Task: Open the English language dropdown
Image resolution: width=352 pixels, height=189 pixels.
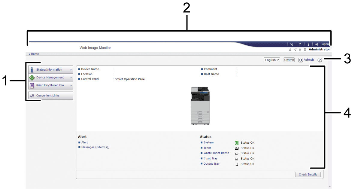Action: tap(272, 60)
